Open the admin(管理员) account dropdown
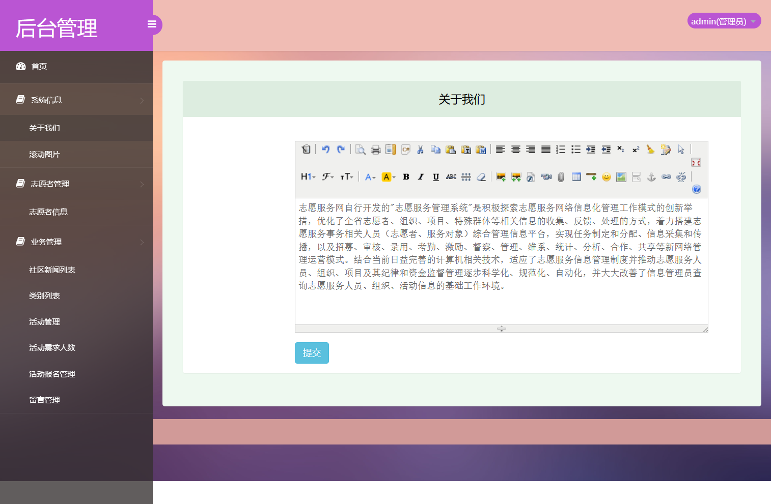This screenshot has height=504, width=771. [x=723, y=21]
